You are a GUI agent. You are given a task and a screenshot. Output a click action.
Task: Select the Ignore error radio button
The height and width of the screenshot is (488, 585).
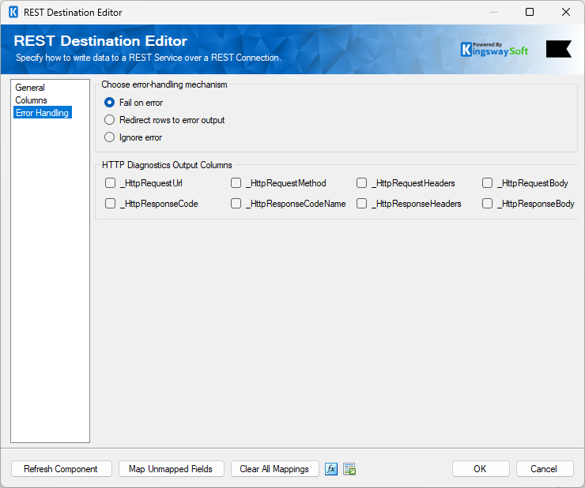pyautogui.click(x=110, y=137)
